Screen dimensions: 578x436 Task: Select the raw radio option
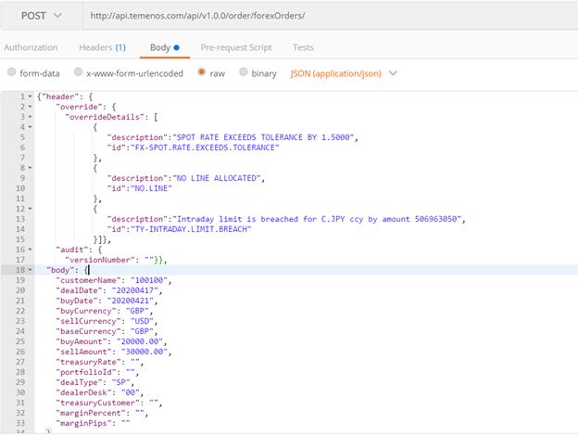point(201,72)
